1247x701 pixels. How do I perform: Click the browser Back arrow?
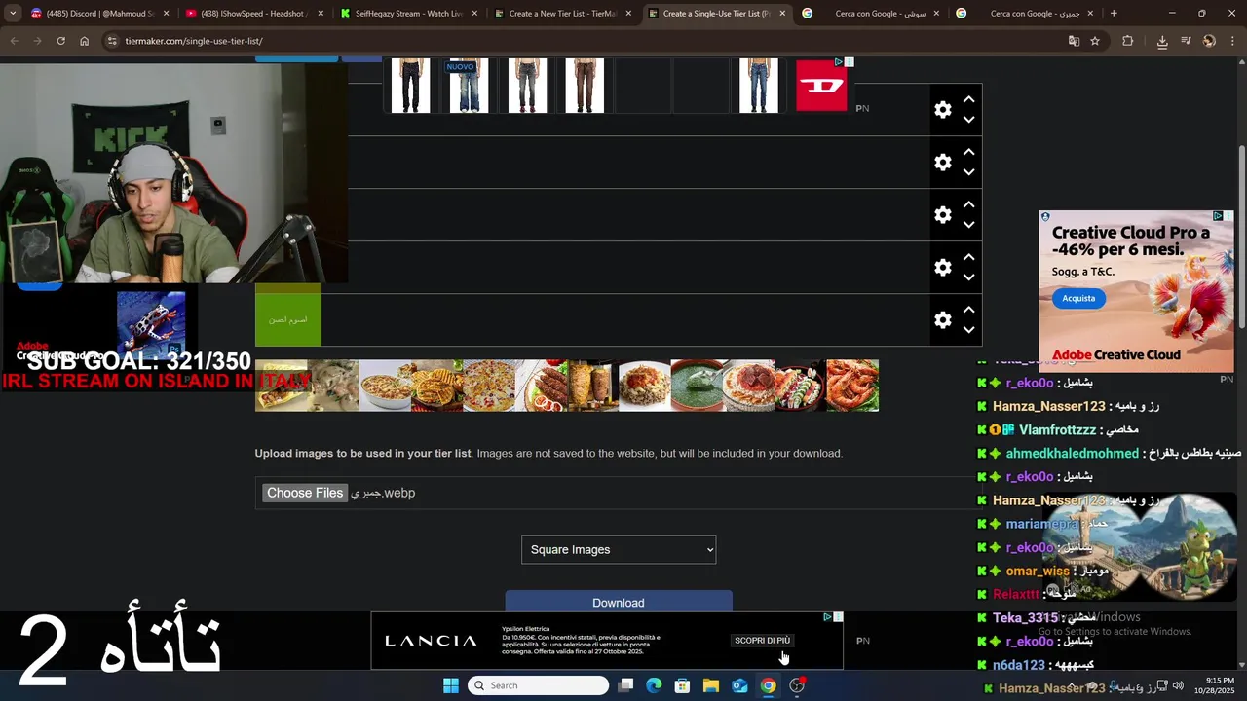14,41
